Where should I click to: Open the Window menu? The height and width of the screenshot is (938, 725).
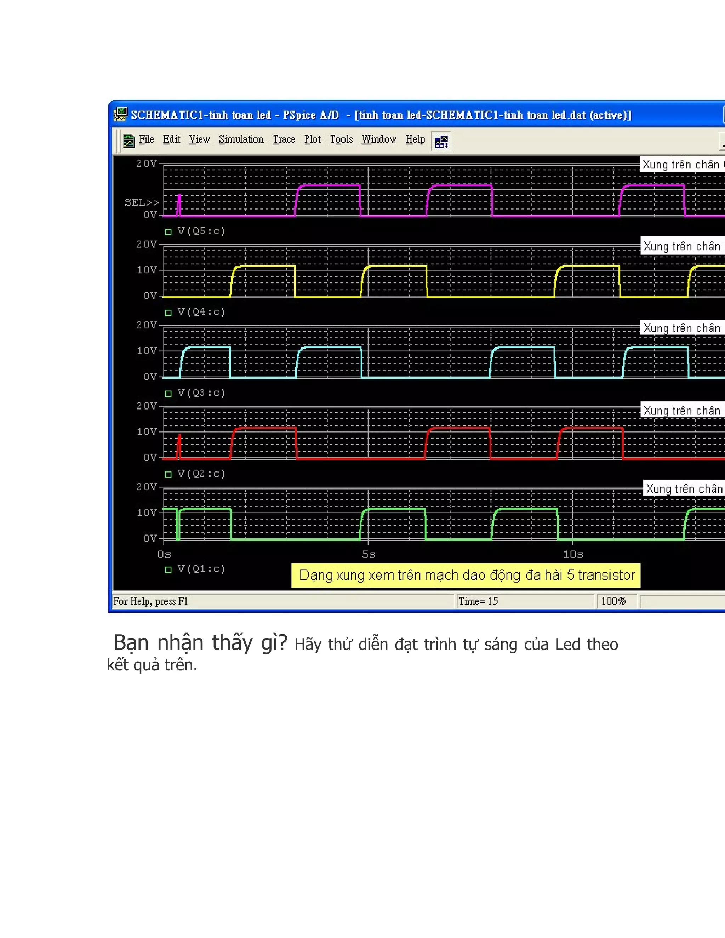coord(379,139)
